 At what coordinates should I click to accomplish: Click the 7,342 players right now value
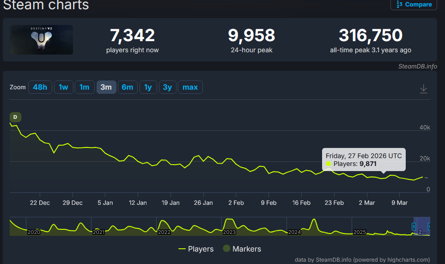[132, 36]
